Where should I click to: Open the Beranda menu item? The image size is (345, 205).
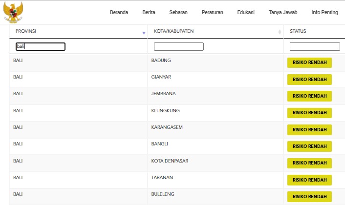point(119,13)
